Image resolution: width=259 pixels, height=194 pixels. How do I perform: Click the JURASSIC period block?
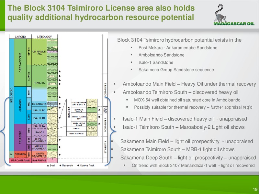(20, 105)
